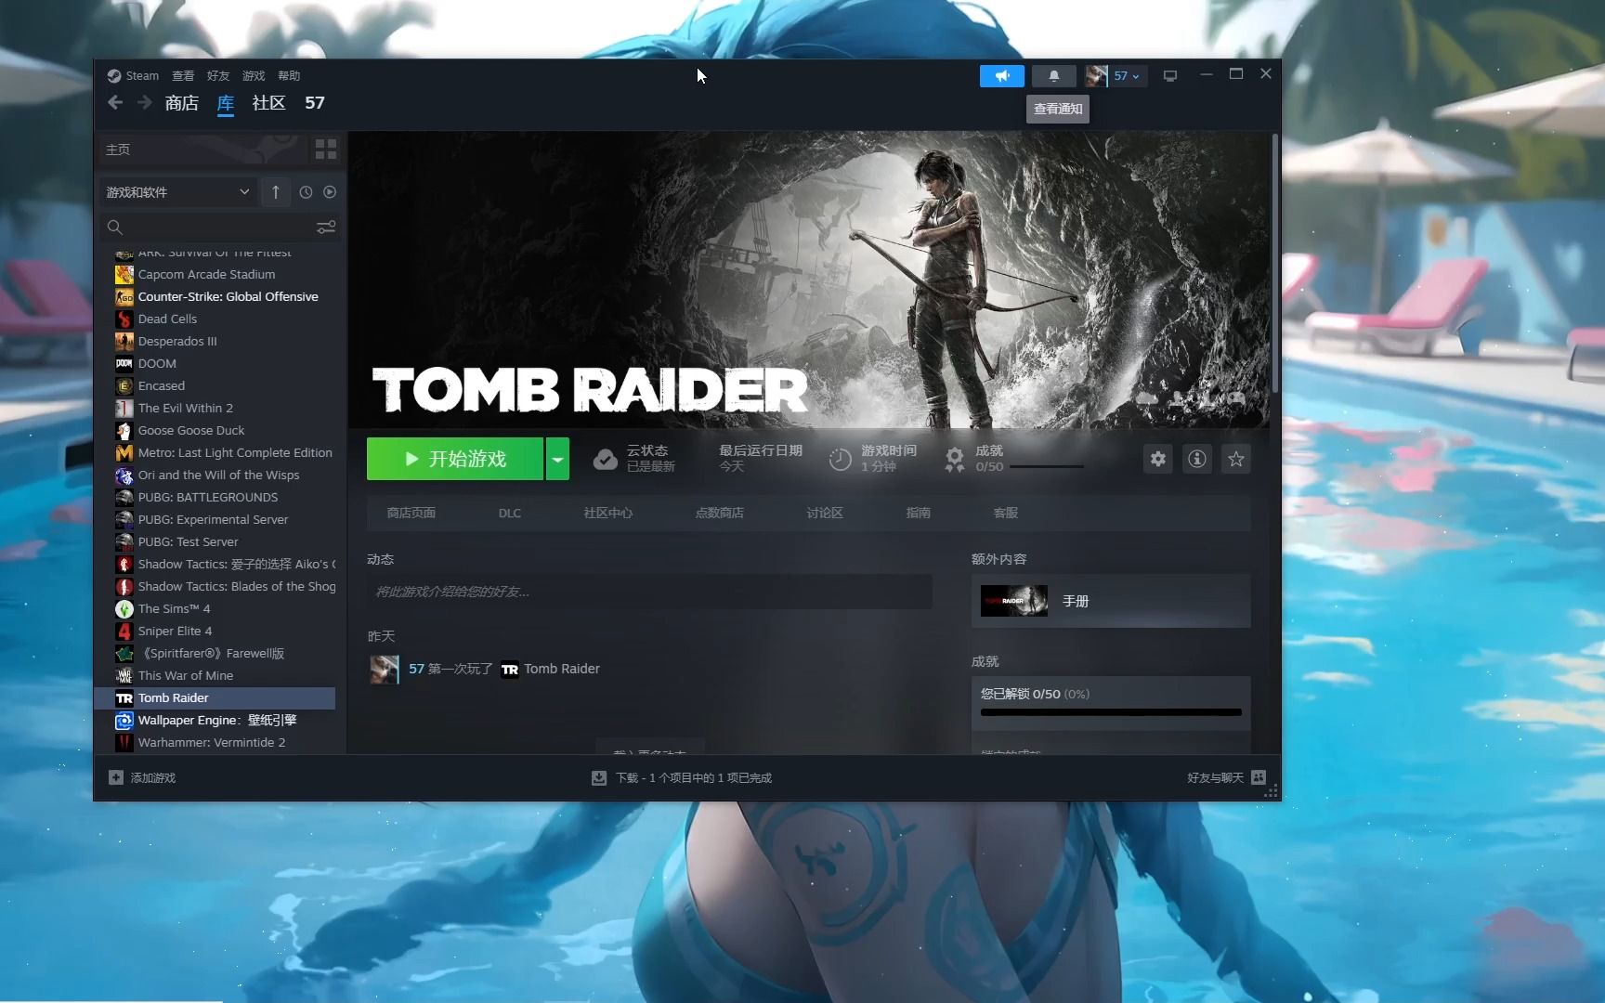Image resolution: width=1605 pixels, height=1003 pixels.
Task: Toggle favorite star for Tomb Raider
Action: pyautogui.click(x=1236, y=459)
